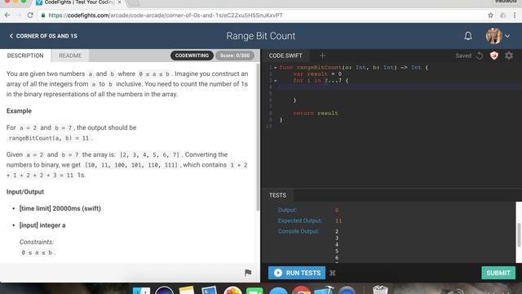
Task: Click the keyboard shortcut command icon beside Run Tests
Action: (332, 273)
